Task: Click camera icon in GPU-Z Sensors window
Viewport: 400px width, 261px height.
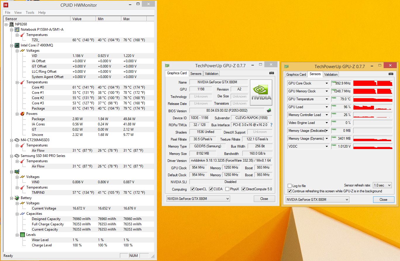Action: (x=391, y=74)
